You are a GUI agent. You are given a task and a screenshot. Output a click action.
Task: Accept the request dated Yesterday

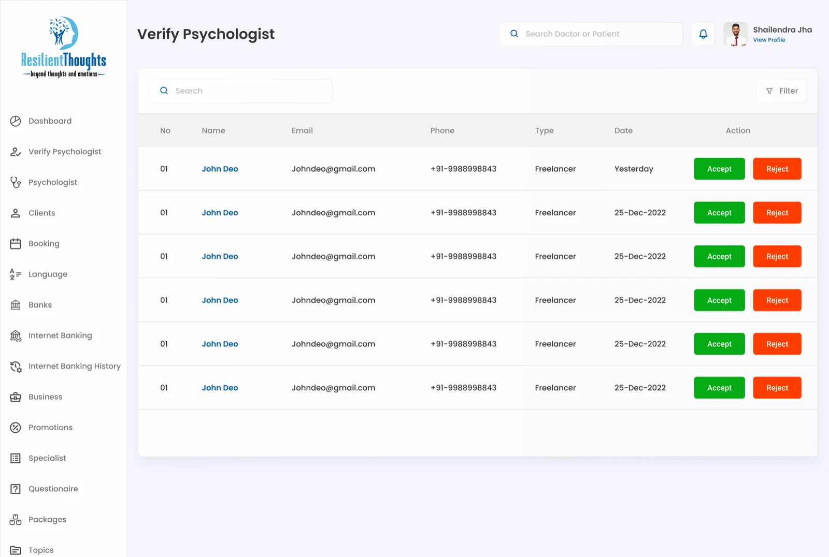[719, 169]
